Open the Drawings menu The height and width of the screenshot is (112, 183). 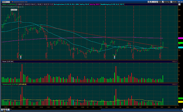[x=166, y=2]
